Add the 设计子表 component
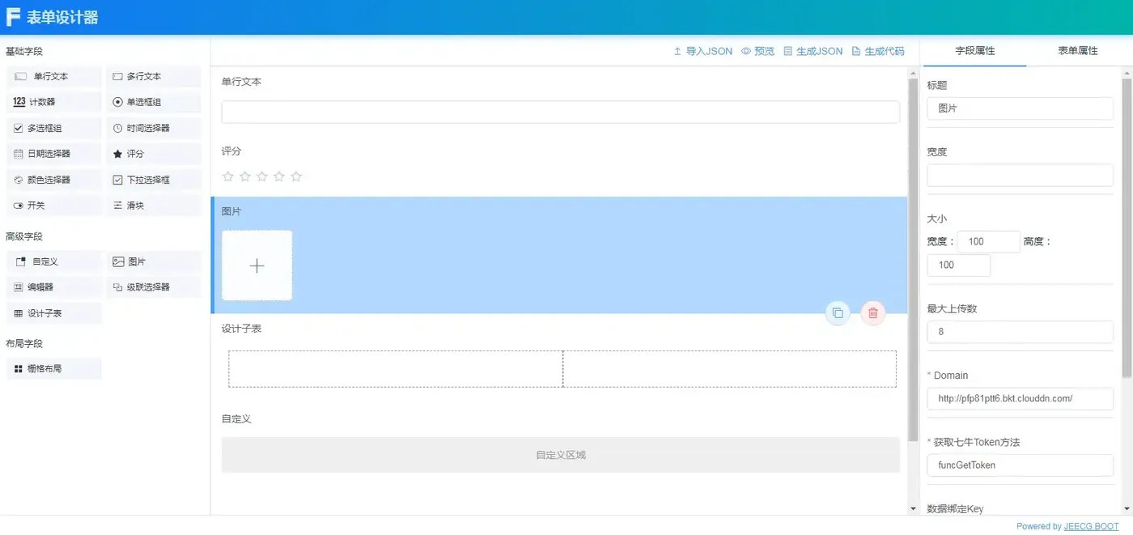 [x=54, y=313]
